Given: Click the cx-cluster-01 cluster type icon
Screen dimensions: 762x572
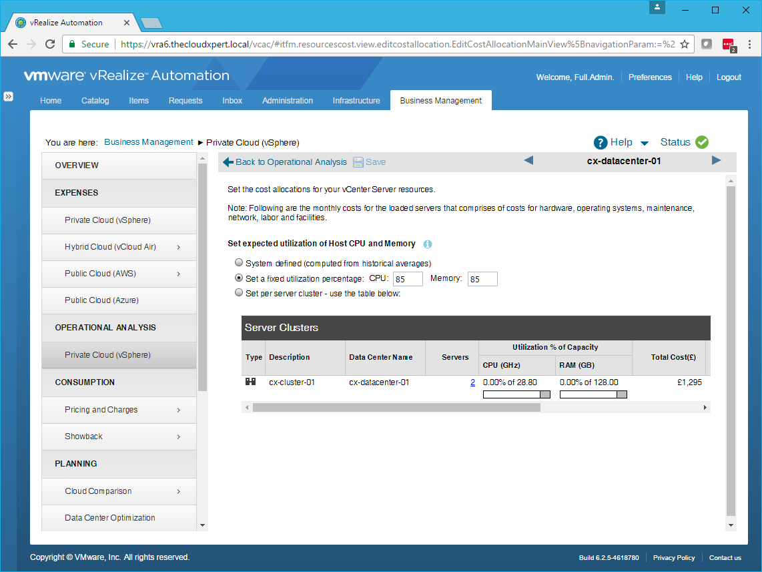Looking at the screenshot, I should tap(251, 382).
